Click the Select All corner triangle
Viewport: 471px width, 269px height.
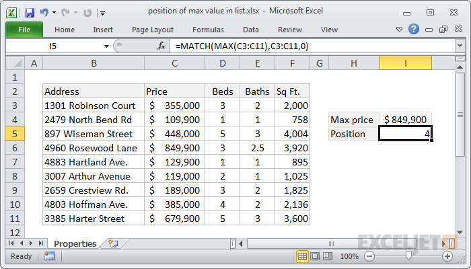[15, 63]
